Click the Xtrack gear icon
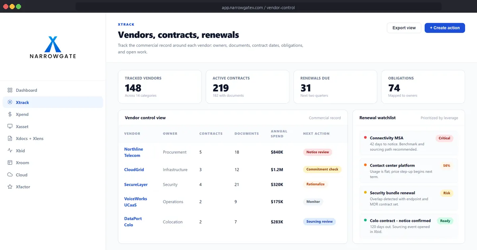Image resolution: width=477 pixels, height=250 pixels. [10, 102]
